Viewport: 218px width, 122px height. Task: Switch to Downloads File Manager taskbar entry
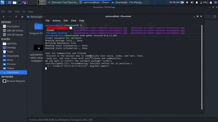pyautogui.click(x=127, y=2)
